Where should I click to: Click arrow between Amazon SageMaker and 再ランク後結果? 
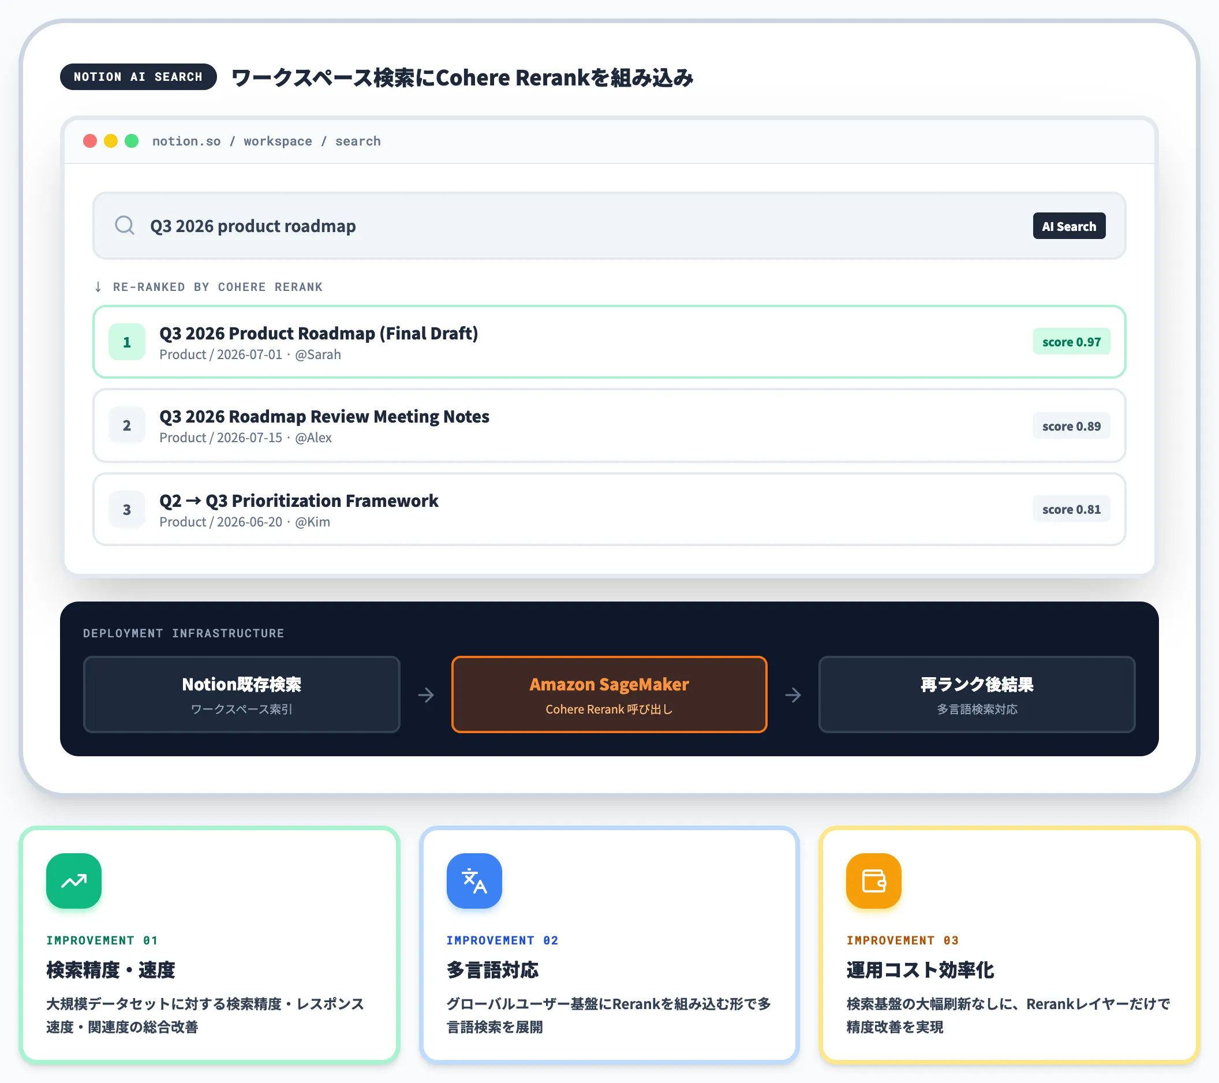[x=793, y=694]
